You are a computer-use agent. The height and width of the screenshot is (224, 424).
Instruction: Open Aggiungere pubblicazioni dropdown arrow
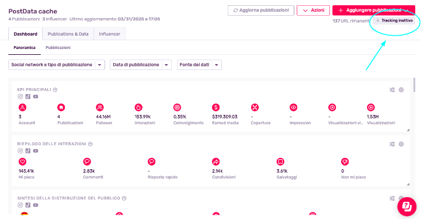point(406,10)
